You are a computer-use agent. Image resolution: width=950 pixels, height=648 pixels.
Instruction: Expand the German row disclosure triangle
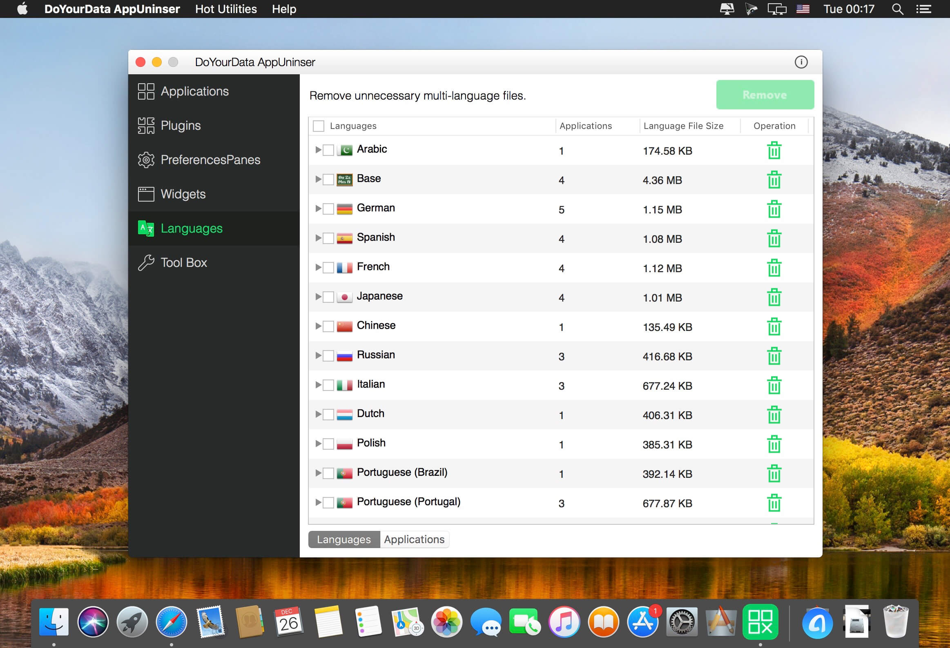[318, 209]
